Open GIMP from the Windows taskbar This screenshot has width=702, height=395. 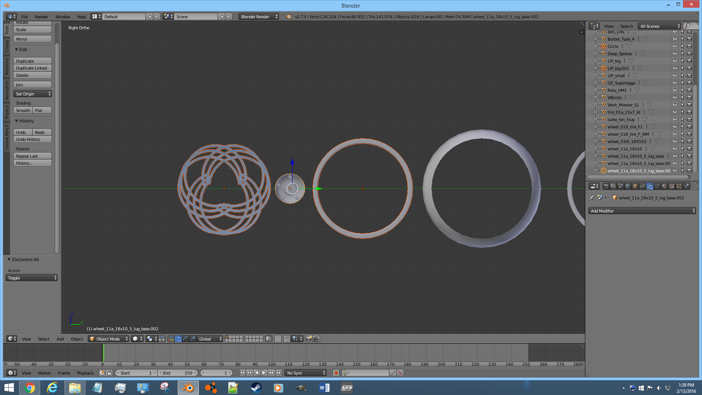tap(301, 388)
